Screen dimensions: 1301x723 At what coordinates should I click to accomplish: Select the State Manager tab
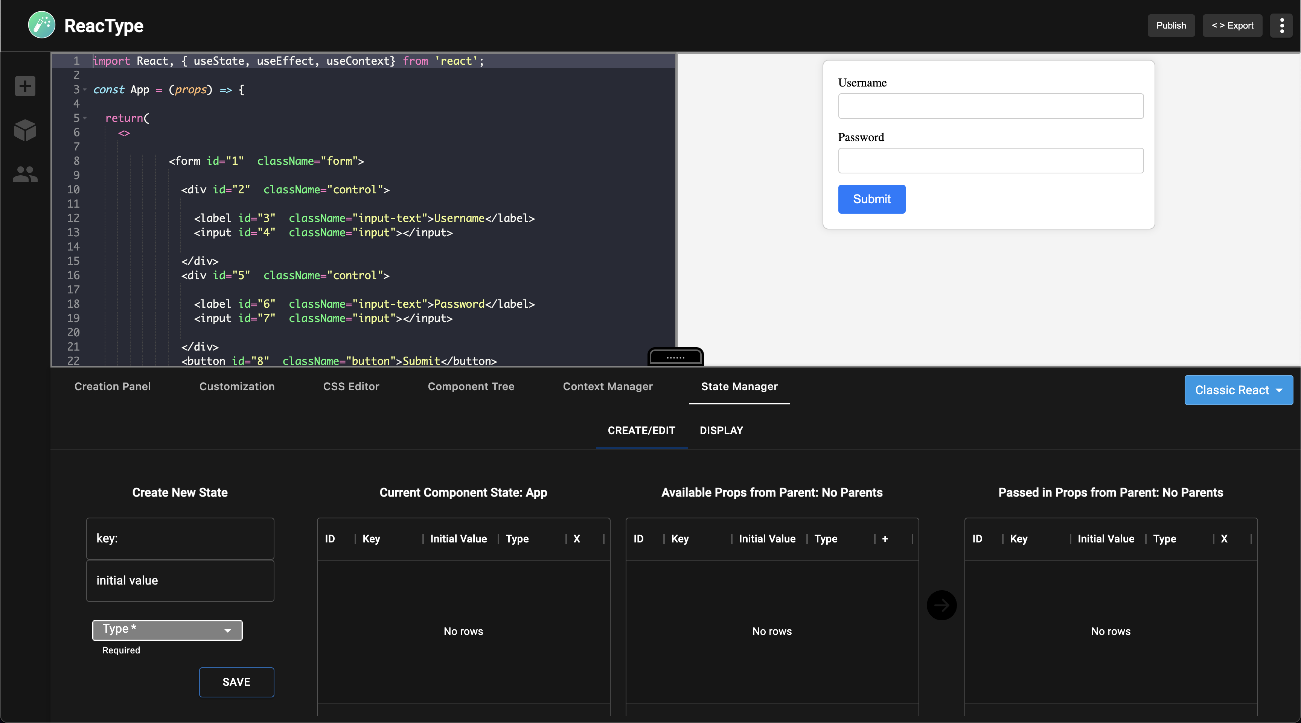tap(739, 386)
